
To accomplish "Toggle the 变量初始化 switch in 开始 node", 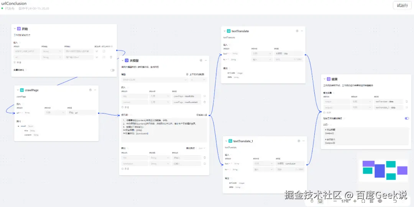I will [112, 70].
